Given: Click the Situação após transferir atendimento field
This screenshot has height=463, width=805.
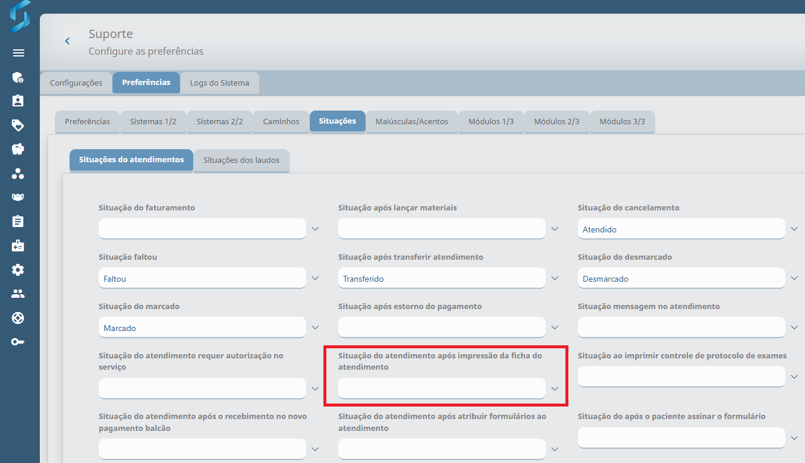Looking at the screenshot, I should pos(442,278).
